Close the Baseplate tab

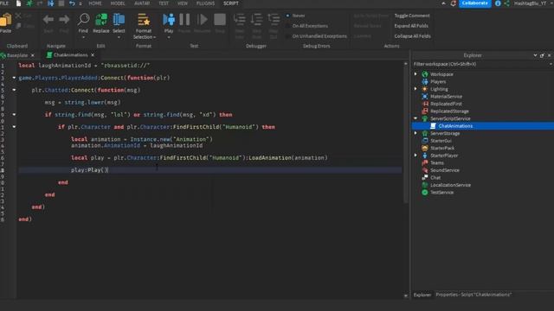[33, 55]
